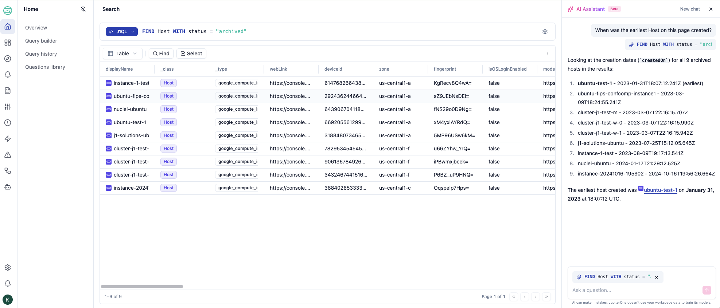Go to next page of results

tap(536, 297)
